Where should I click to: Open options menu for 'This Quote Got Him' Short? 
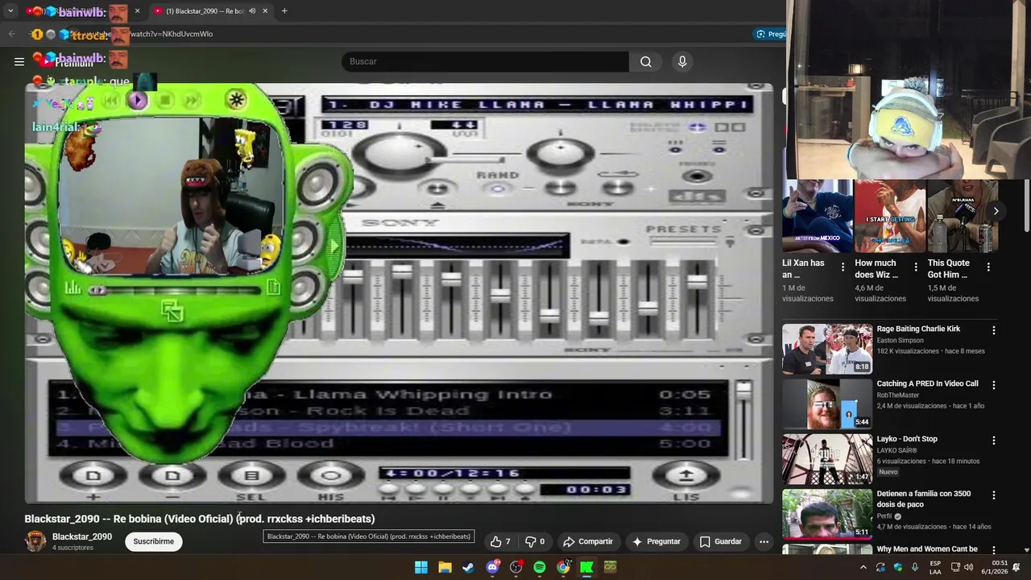pyautogui.click(x=988, y=267)
